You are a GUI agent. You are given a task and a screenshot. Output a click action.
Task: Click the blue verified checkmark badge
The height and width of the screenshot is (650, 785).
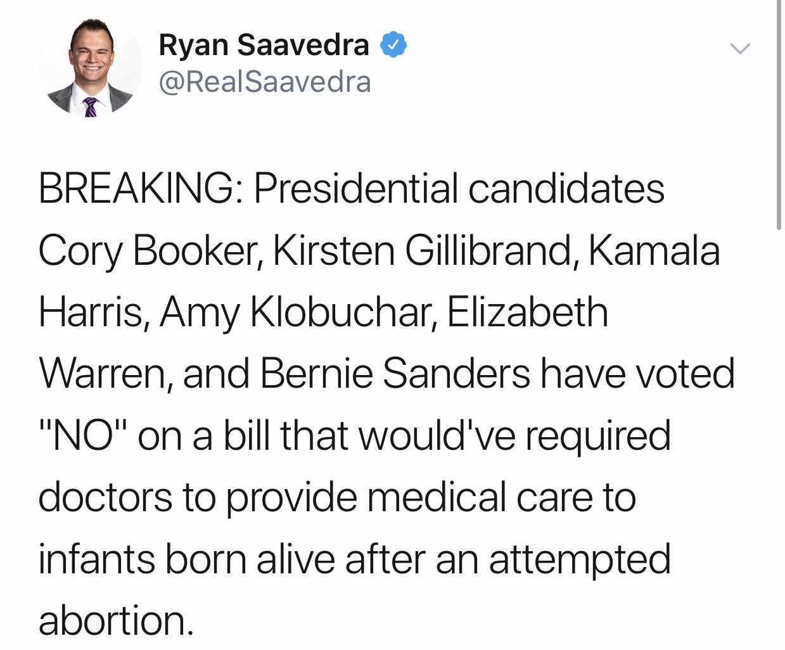(x=393, y=45)
